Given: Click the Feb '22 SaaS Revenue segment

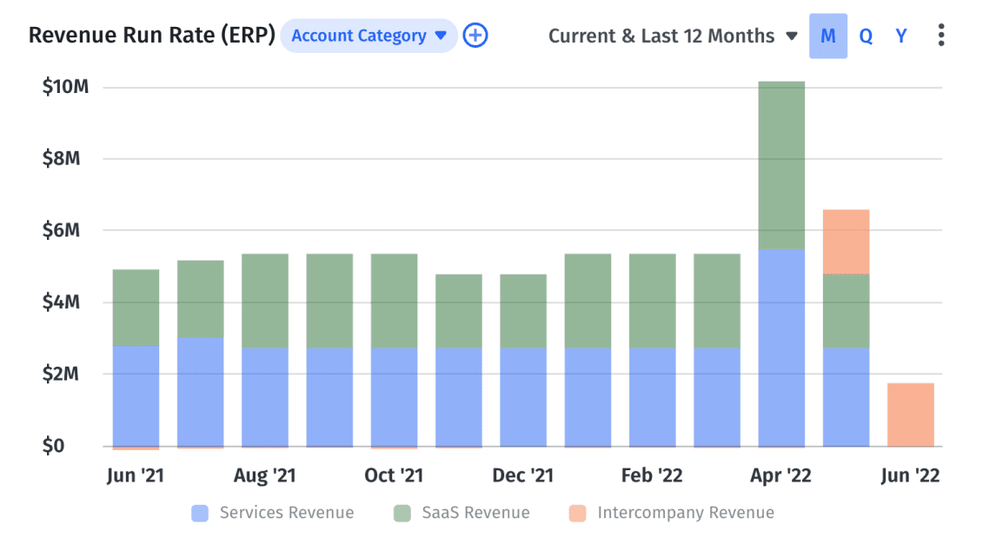Looking at the screenshot, I should tap(652, 301).
